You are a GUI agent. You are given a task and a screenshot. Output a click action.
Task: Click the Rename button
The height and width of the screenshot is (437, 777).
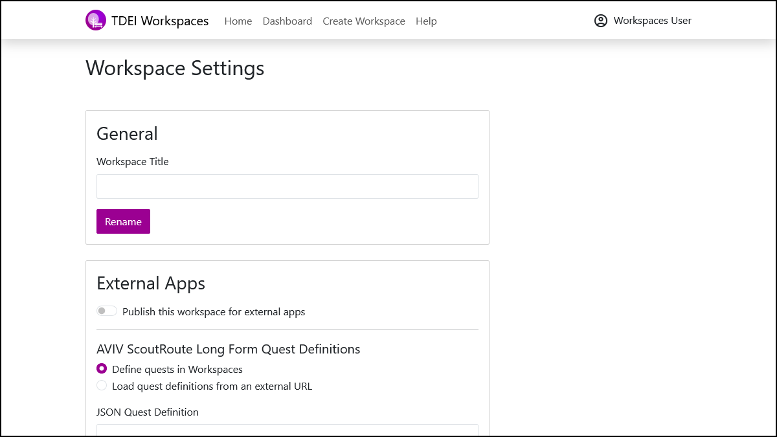[x=123, y=221]
